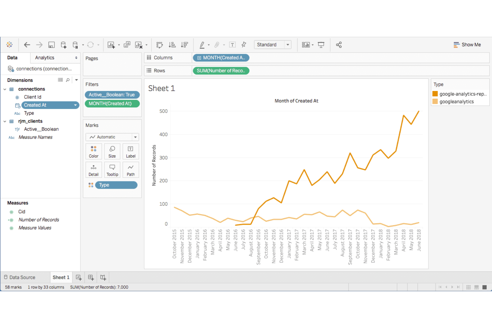Image resolution: width=492 pixels, height=328 pixels.
Task: Undo with the back arrow
Action: coord(27,45)
